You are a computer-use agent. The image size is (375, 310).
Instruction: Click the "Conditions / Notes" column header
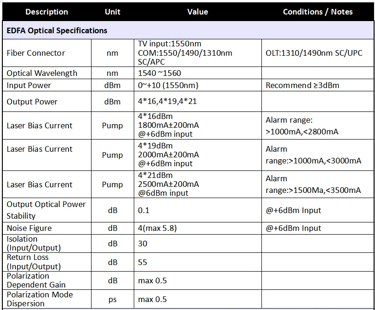pyautogui.click(x=317, y=12)
